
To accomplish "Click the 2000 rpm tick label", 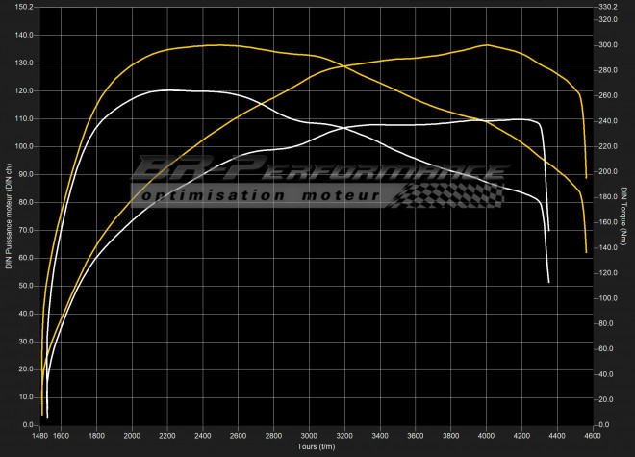I will [132, 436].
